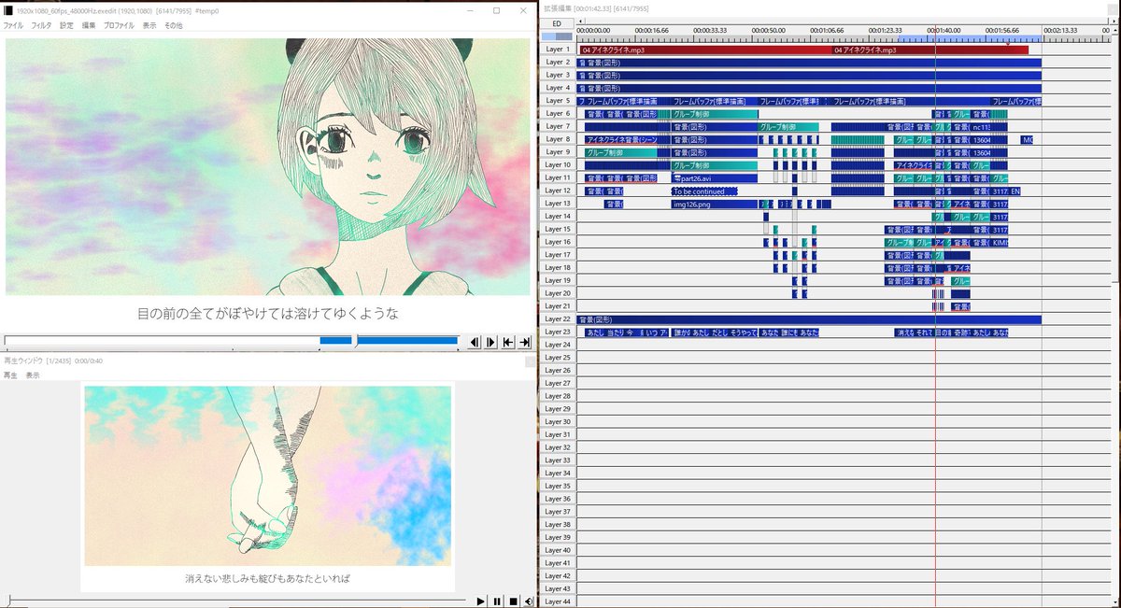Screen dimensions: 1121x608
Task: Adjust the timeline zoom gauge under ED
Action: pyautogui.click(x=557, y=36)
